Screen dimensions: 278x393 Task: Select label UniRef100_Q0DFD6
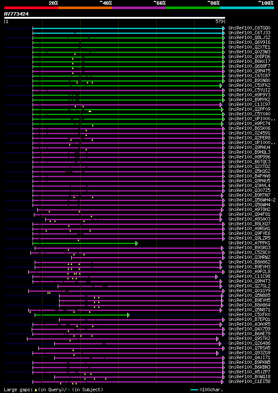(x=249, y=56)
